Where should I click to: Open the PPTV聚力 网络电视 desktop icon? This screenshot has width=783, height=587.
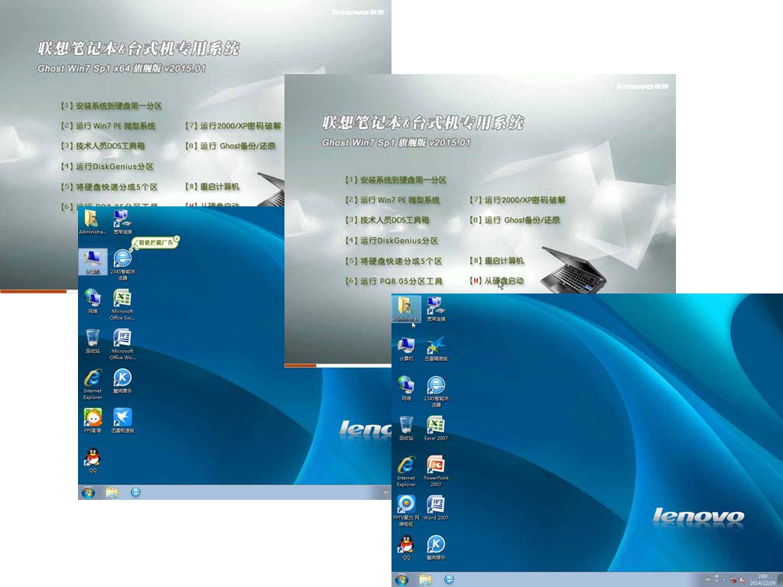click(x=406, y=511)
